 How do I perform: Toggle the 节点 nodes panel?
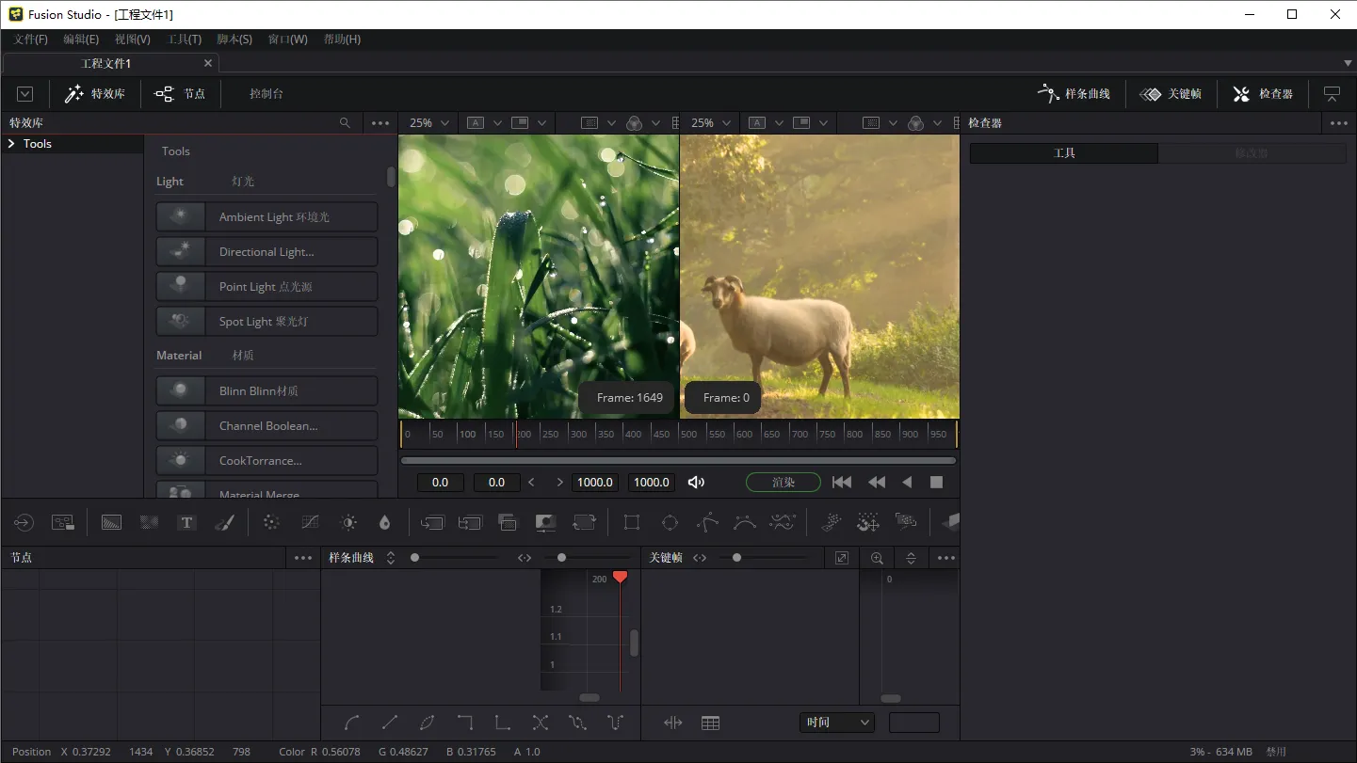click(181, 94)
